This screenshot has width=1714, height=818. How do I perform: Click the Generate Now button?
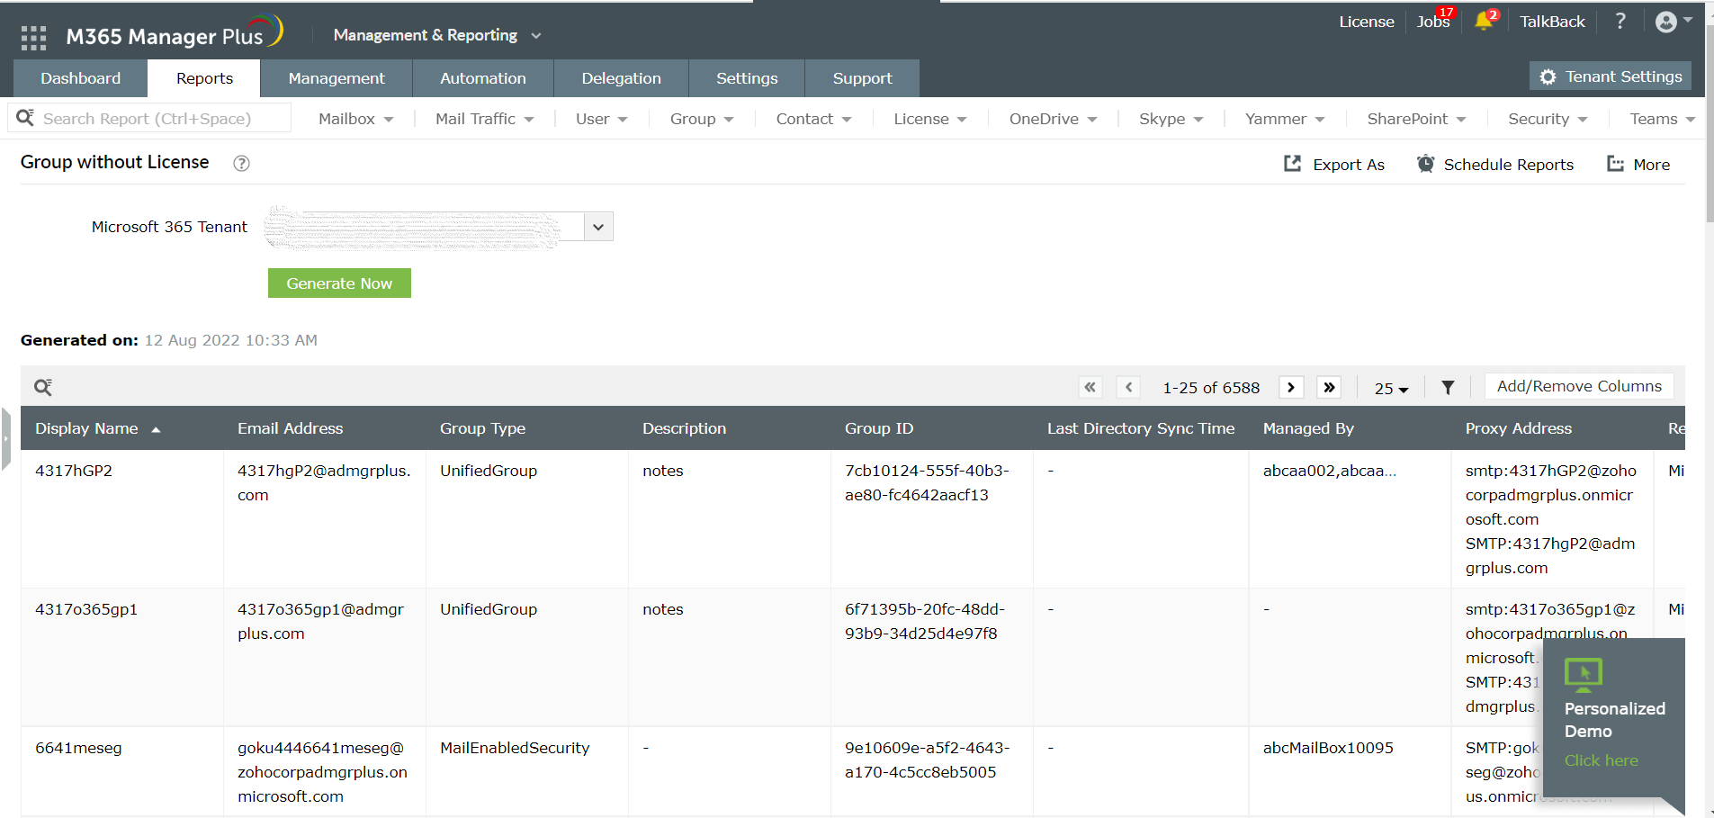tap(339, 283)
